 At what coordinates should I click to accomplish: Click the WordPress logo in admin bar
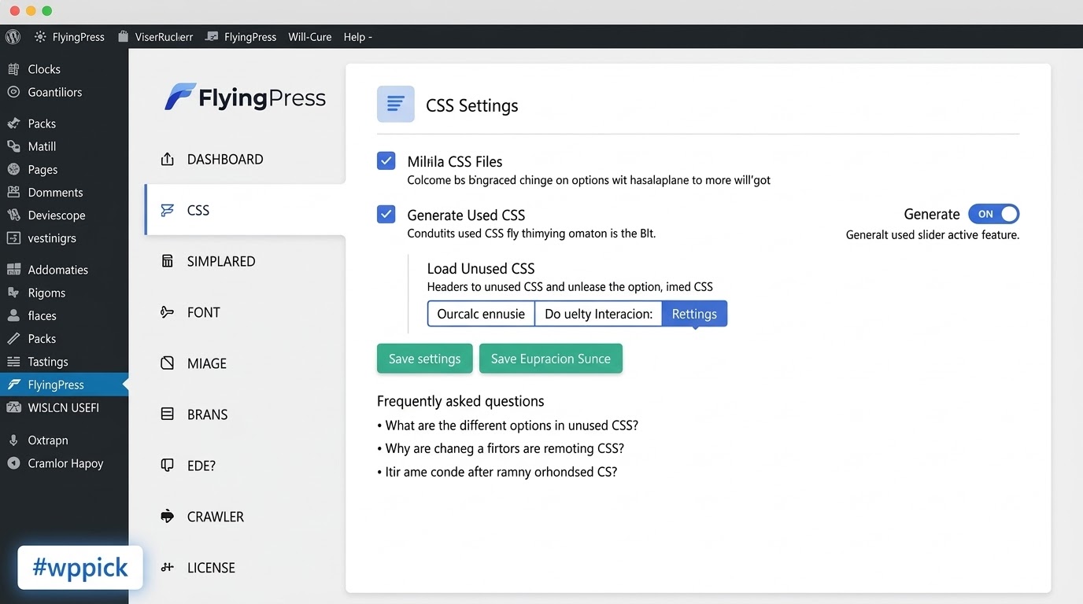[x=13, y=37]
